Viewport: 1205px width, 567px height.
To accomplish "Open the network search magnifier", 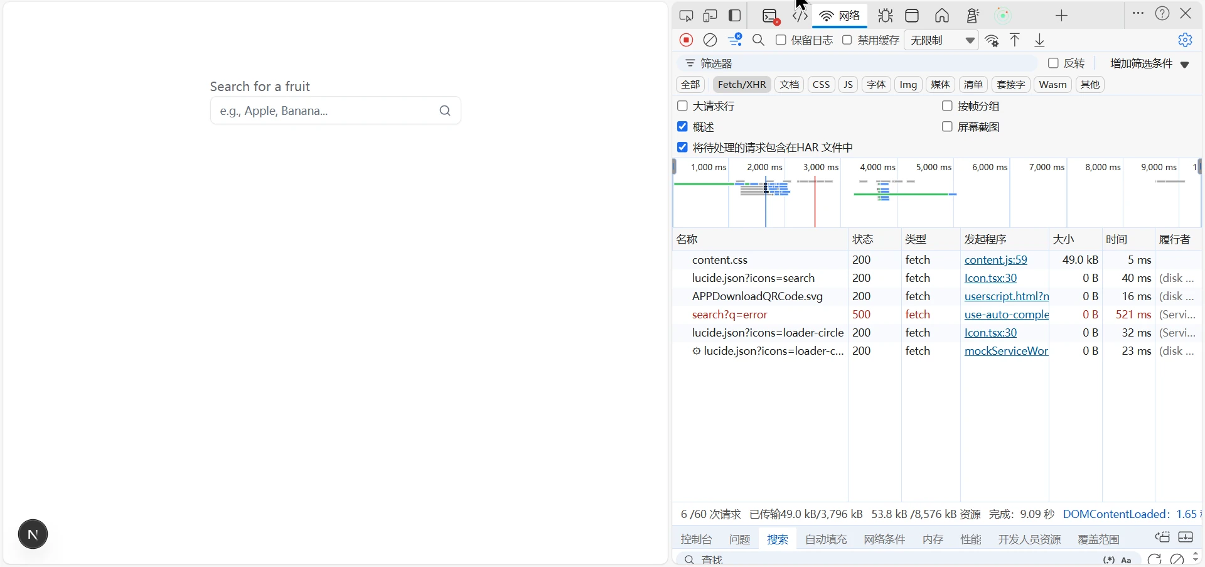I will tap(758, 40).
